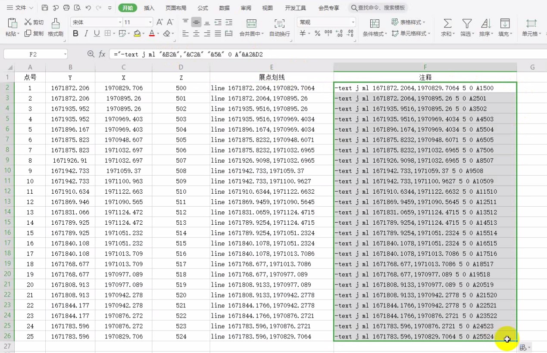Screen dimensions: 547x353
Task: Click the Redo arrow icon
Action: pos(99,8)
